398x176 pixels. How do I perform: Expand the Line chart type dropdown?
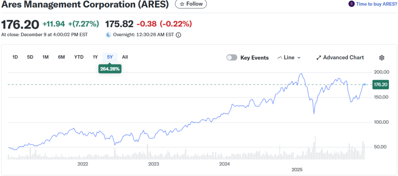tap(289, 58)
